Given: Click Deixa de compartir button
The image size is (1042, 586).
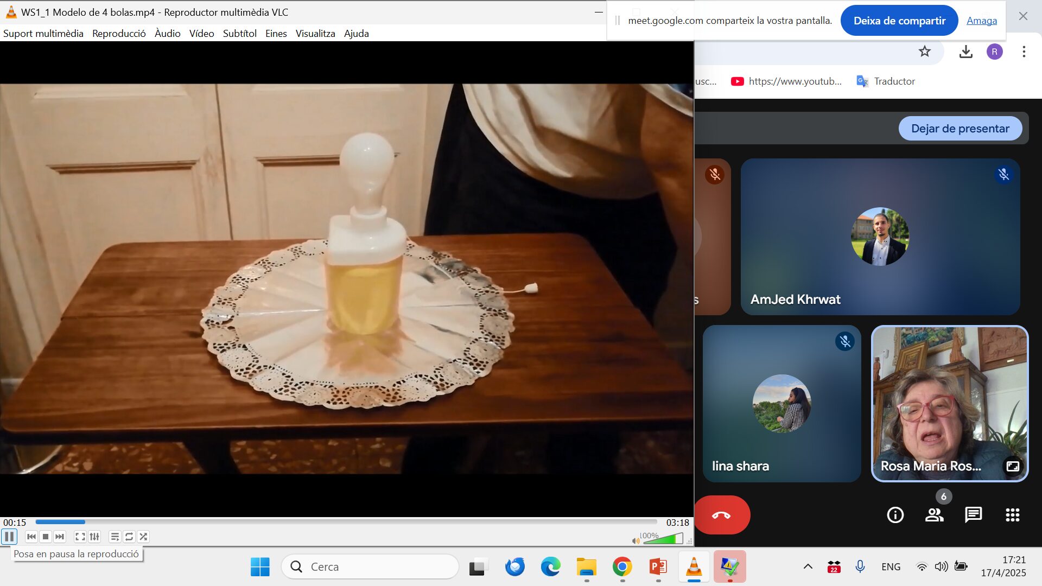Looking at the screenshot, I should [899, 21].
